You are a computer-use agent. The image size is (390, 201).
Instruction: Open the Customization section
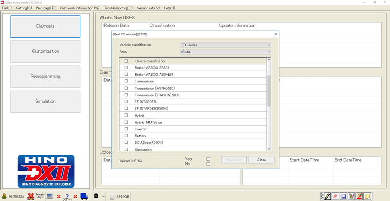(45, 51)
